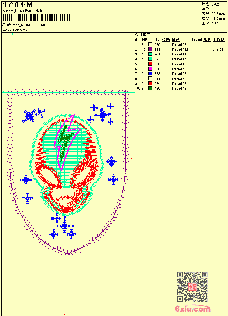
Task: Select stitch count 973
Action: coord(157,74)
